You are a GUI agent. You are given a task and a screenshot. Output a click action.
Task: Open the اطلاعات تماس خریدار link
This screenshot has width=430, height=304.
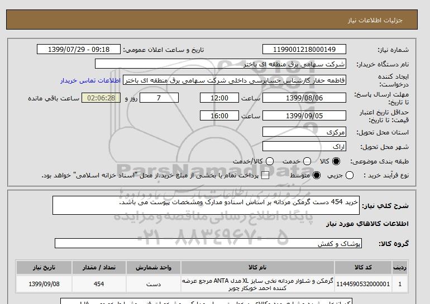[90, 80]
